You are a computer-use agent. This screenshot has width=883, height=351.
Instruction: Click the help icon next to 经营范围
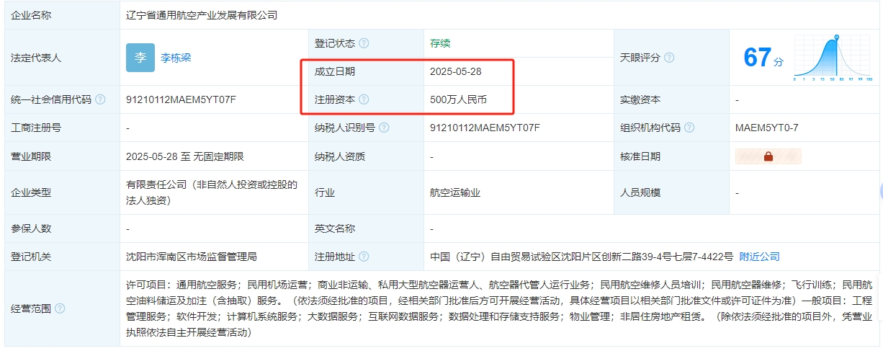click(x=60, y=308)
